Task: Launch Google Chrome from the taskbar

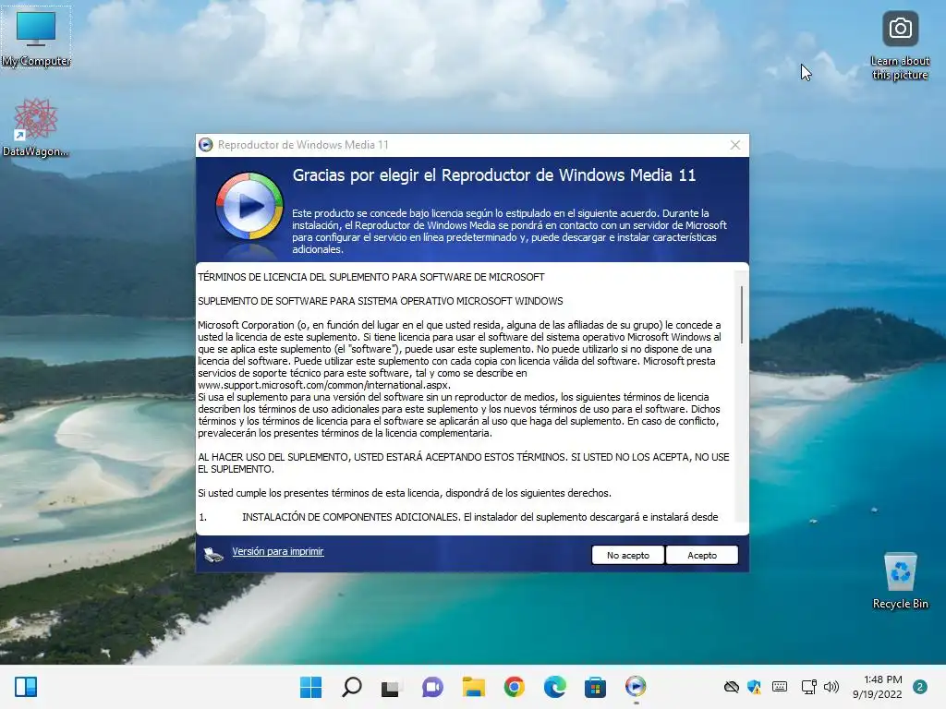Action: (514, 687)
